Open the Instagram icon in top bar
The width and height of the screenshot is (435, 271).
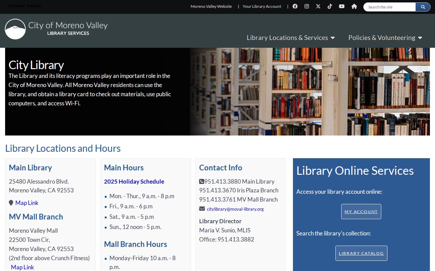[x=307, y=6]
